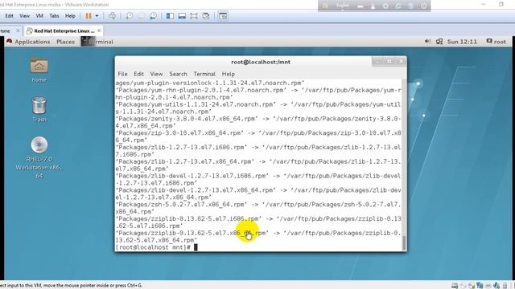515x289 pixels.
Task: Click the hard disk status icon in VMware status bar
Action: pos(455,286)
